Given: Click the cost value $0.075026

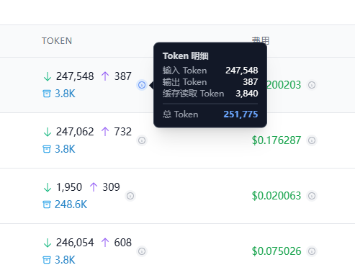Looking at the screenshot, I should (277, 251).
